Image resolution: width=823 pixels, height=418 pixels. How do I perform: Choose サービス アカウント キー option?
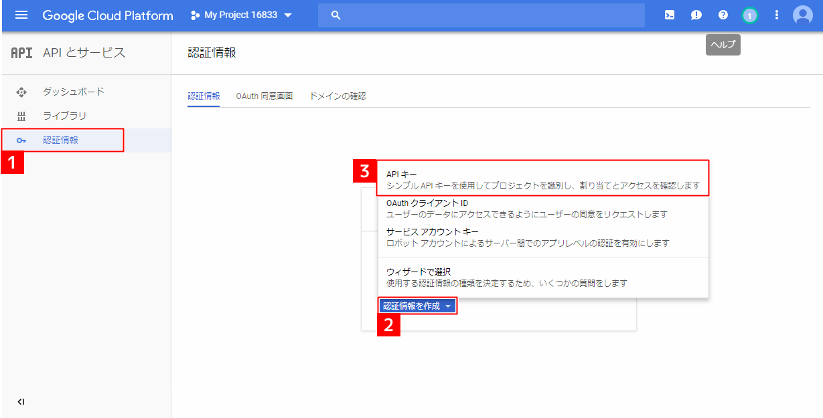click(x=543, y=237)
